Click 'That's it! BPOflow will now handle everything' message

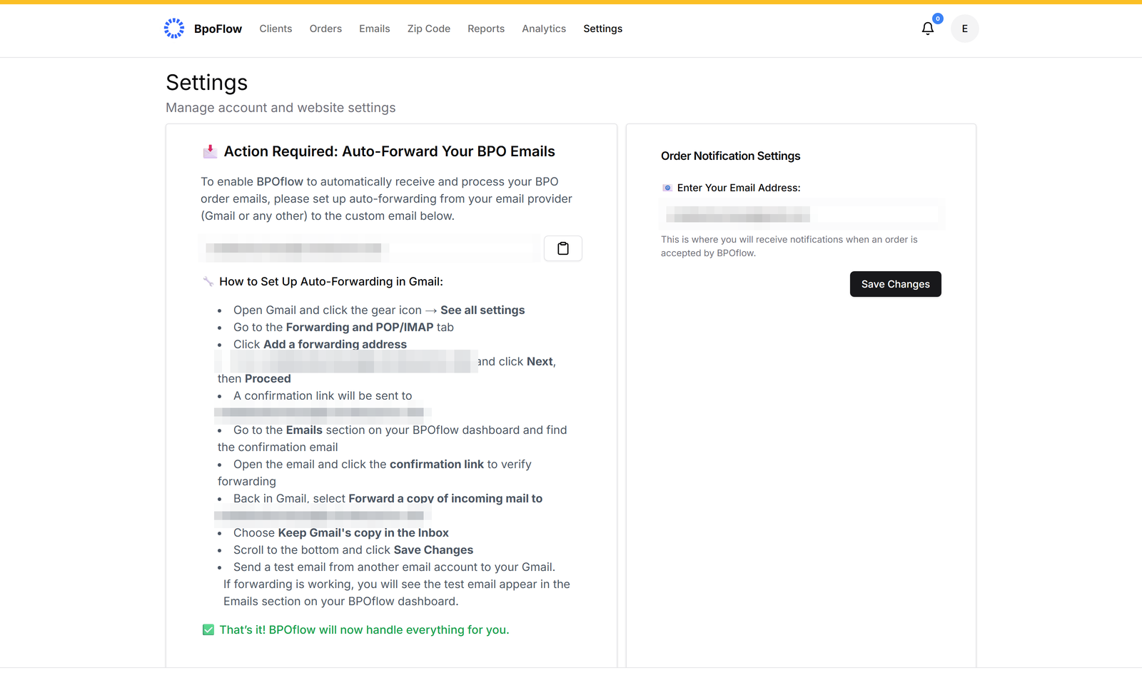click(364, 629)
